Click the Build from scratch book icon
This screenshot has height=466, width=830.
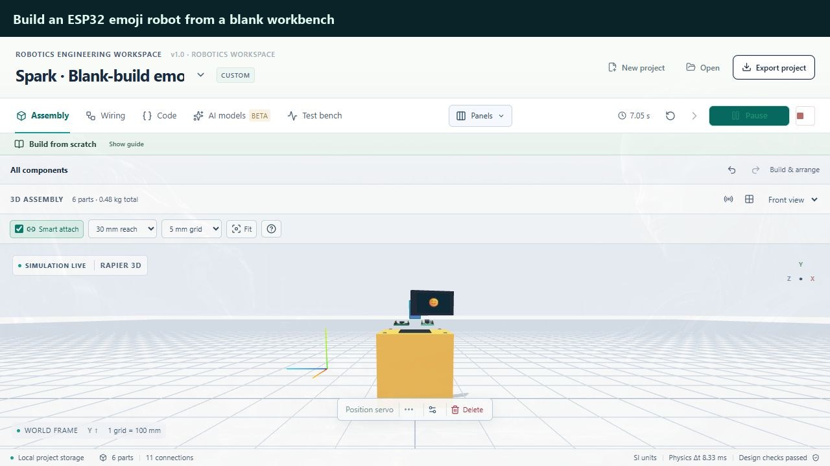tap(19, 144)
